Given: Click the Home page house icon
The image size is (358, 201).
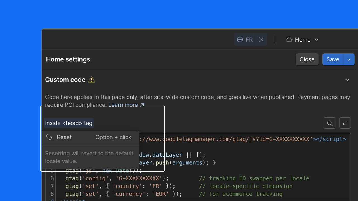Looking at the screenshot, I should 289,39.
